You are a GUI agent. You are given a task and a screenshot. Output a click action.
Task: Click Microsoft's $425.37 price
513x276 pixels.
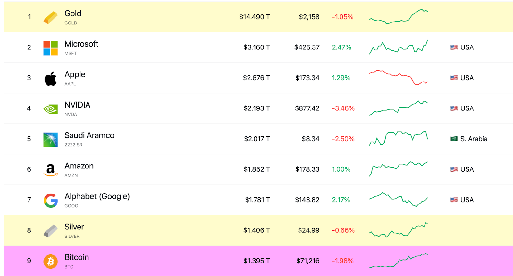point(307,47)
